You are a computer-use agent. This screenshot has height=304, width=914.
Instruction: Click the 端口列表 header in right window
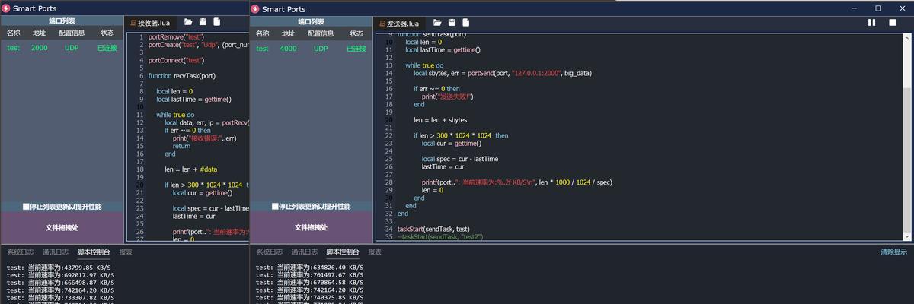pos(311,21)
